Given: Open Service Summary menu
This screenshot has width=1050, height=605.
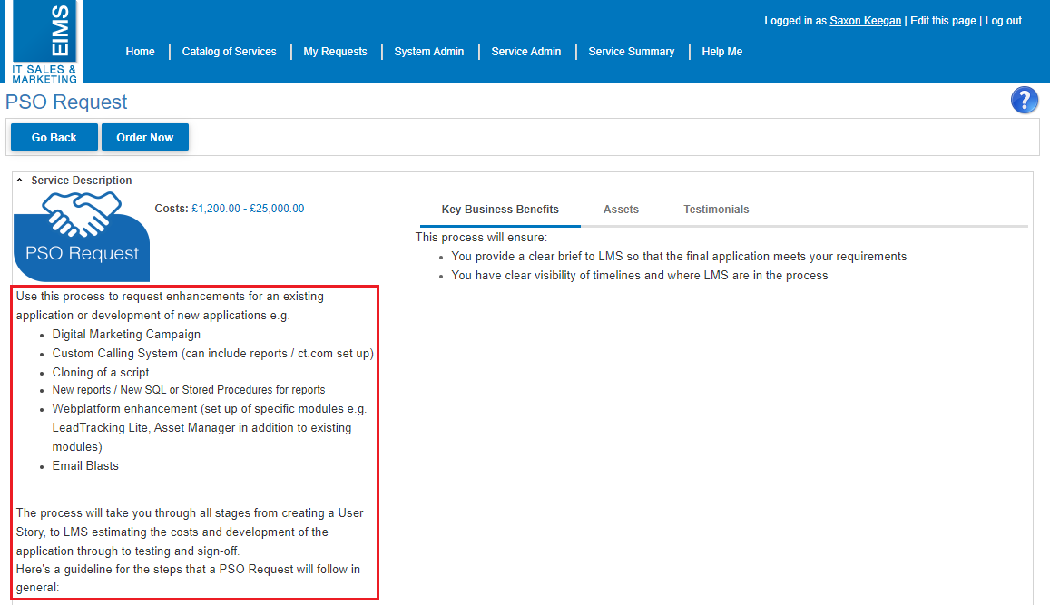Looking at the screenshot, I should pyautogui.click(x=631, y=52).
